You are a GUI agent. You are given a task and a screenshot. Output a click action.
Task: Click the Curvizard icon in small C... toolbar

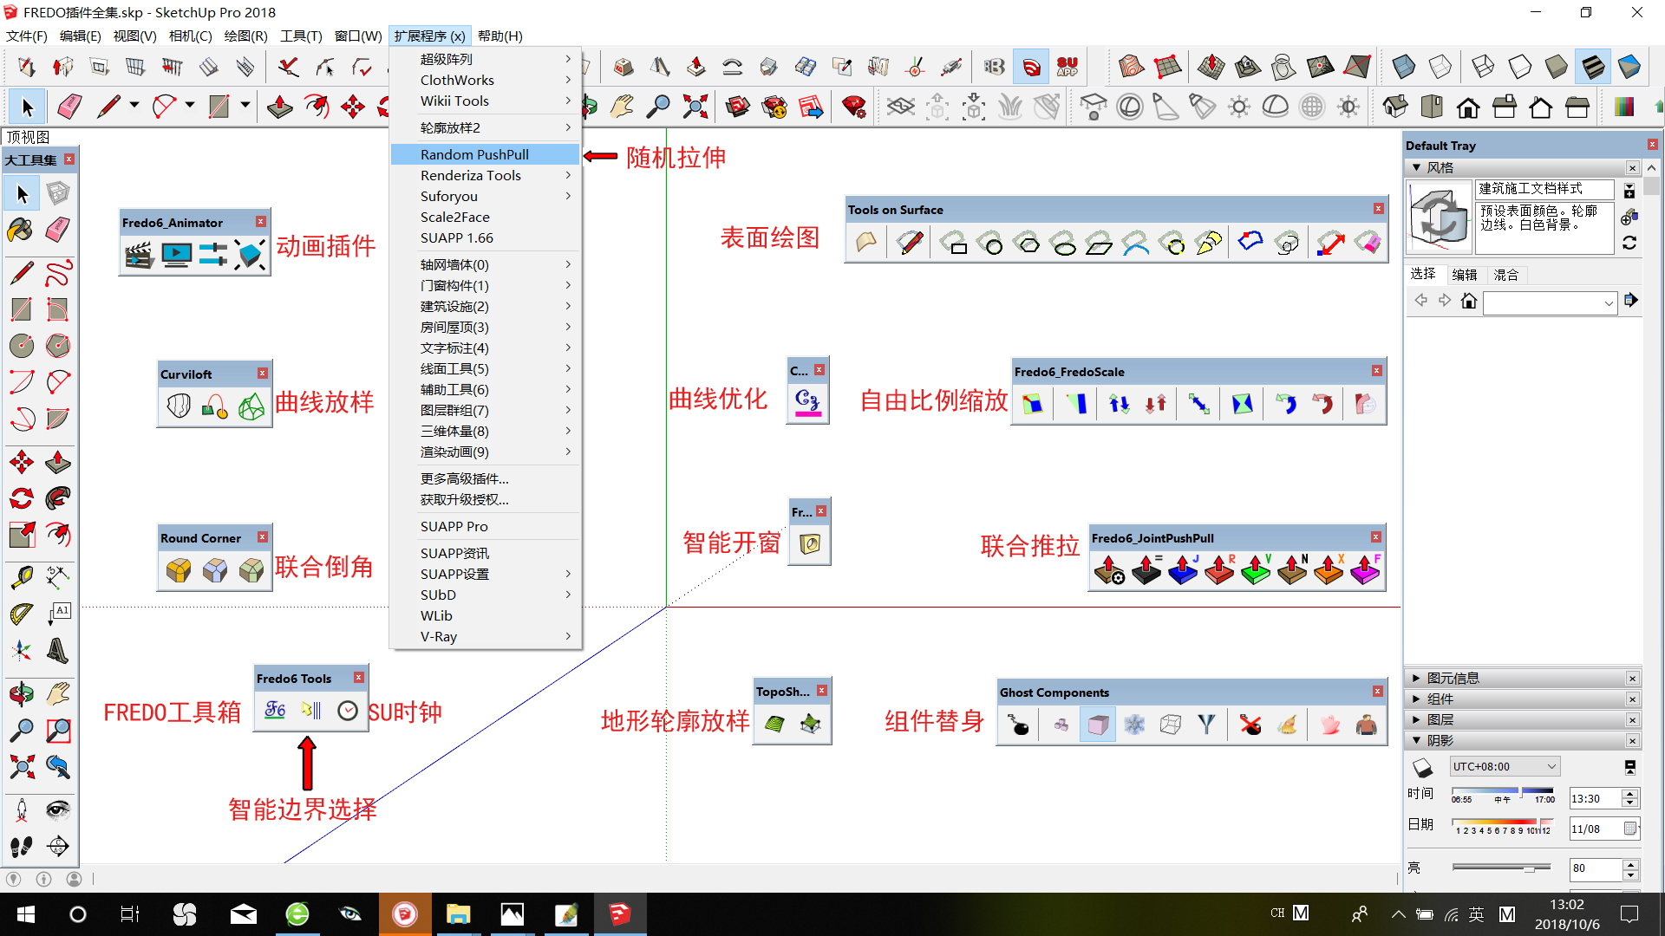point(807,402)
